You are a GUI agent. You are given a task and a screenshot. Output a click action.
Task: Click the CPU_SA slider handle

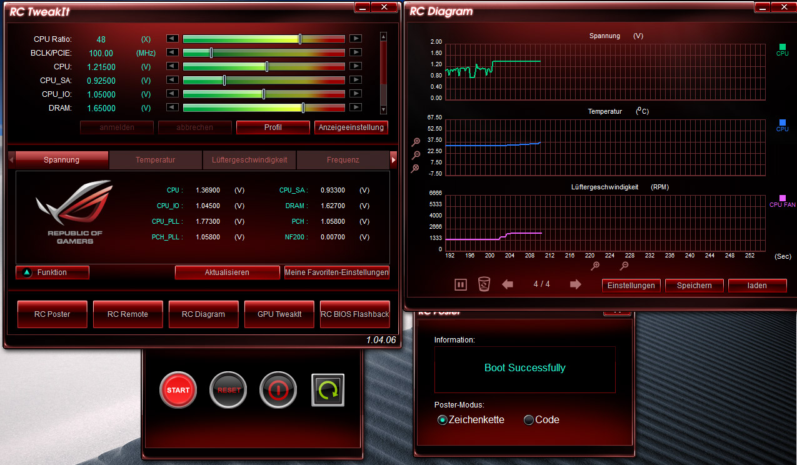click(224, 80)
